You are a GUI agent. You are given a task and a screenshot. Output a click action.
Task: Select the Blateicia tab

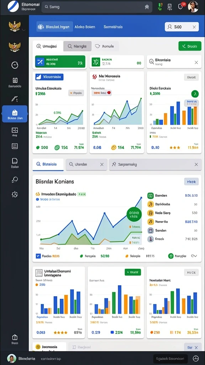pyautogui.click(x=48, y=164)
